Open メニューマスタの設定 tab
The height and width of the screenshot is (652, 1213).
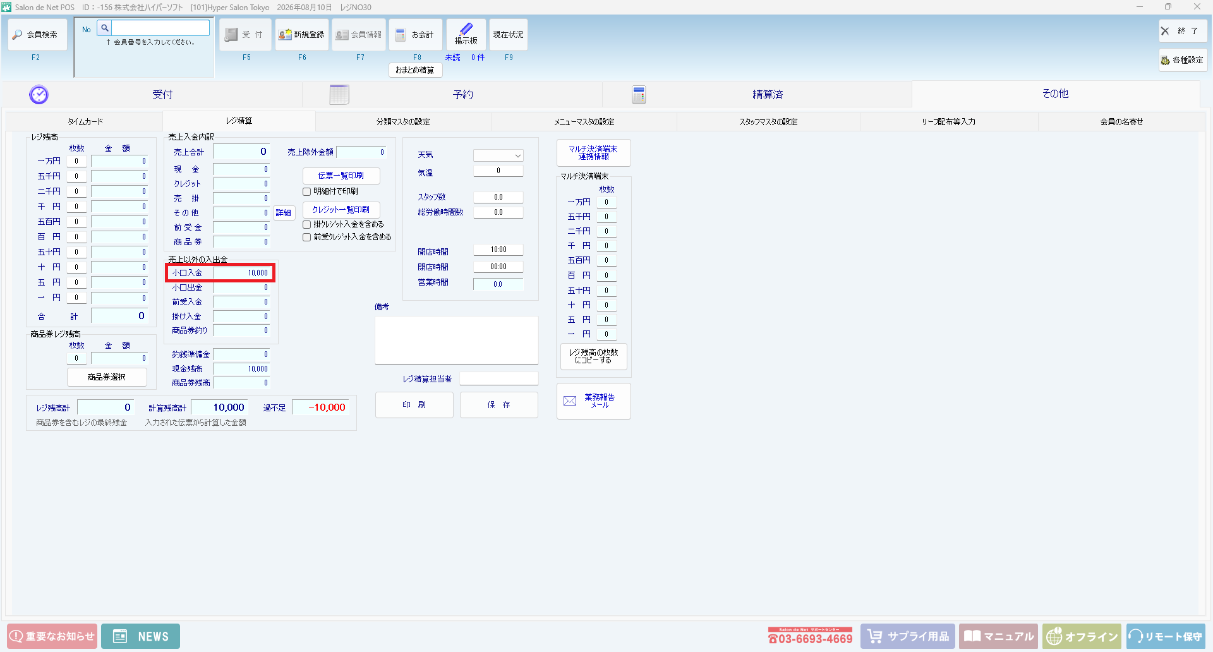(x=584, y=122)
